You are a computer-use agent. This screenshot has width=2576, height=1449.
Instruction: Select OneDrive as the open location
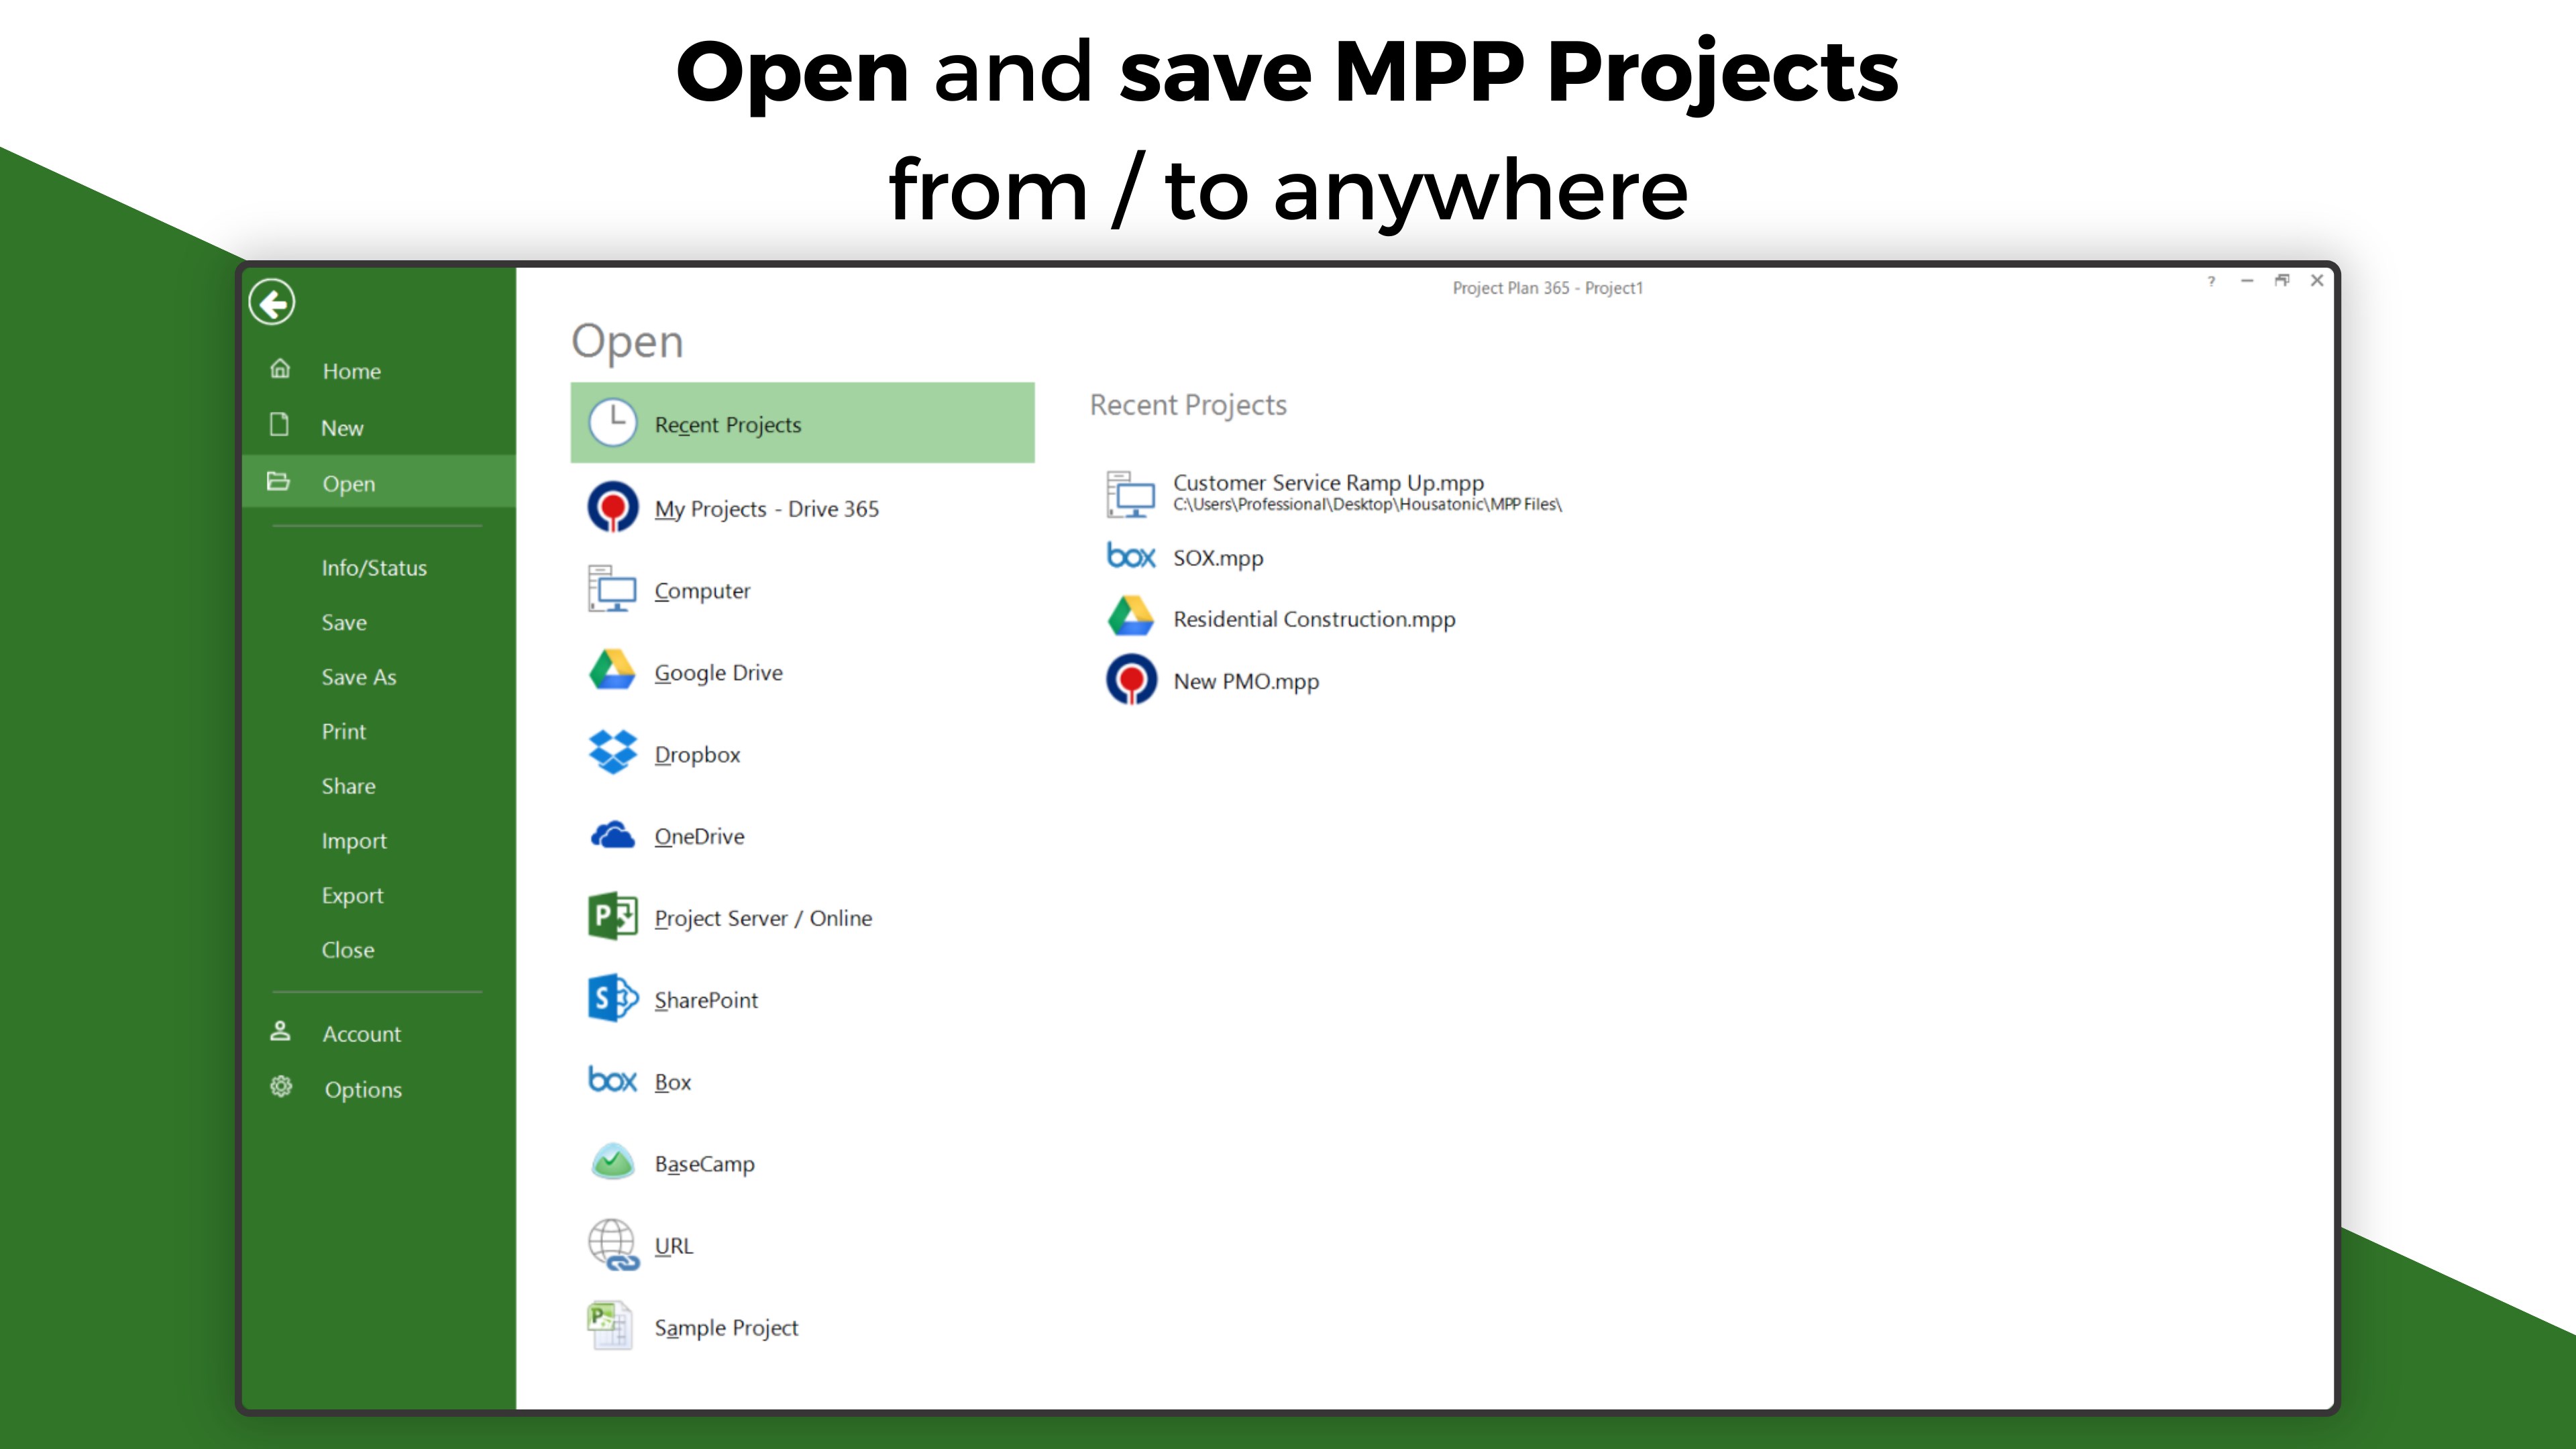(x=699, y=836)
